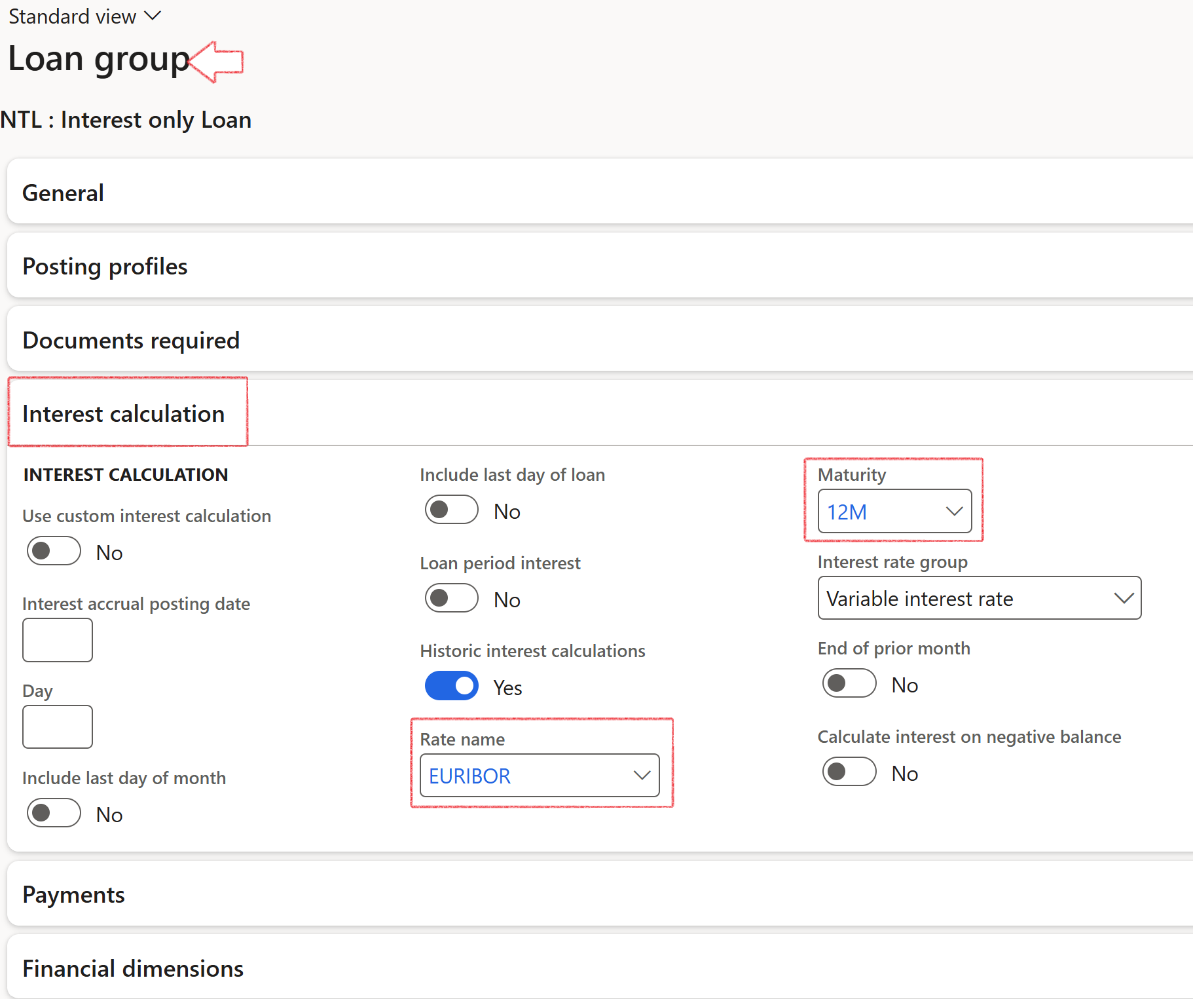Open the Interest rate group dropdown
The height and width of the screenshot is (999, 1193).
pyautogui.click(x=979, y=598)
